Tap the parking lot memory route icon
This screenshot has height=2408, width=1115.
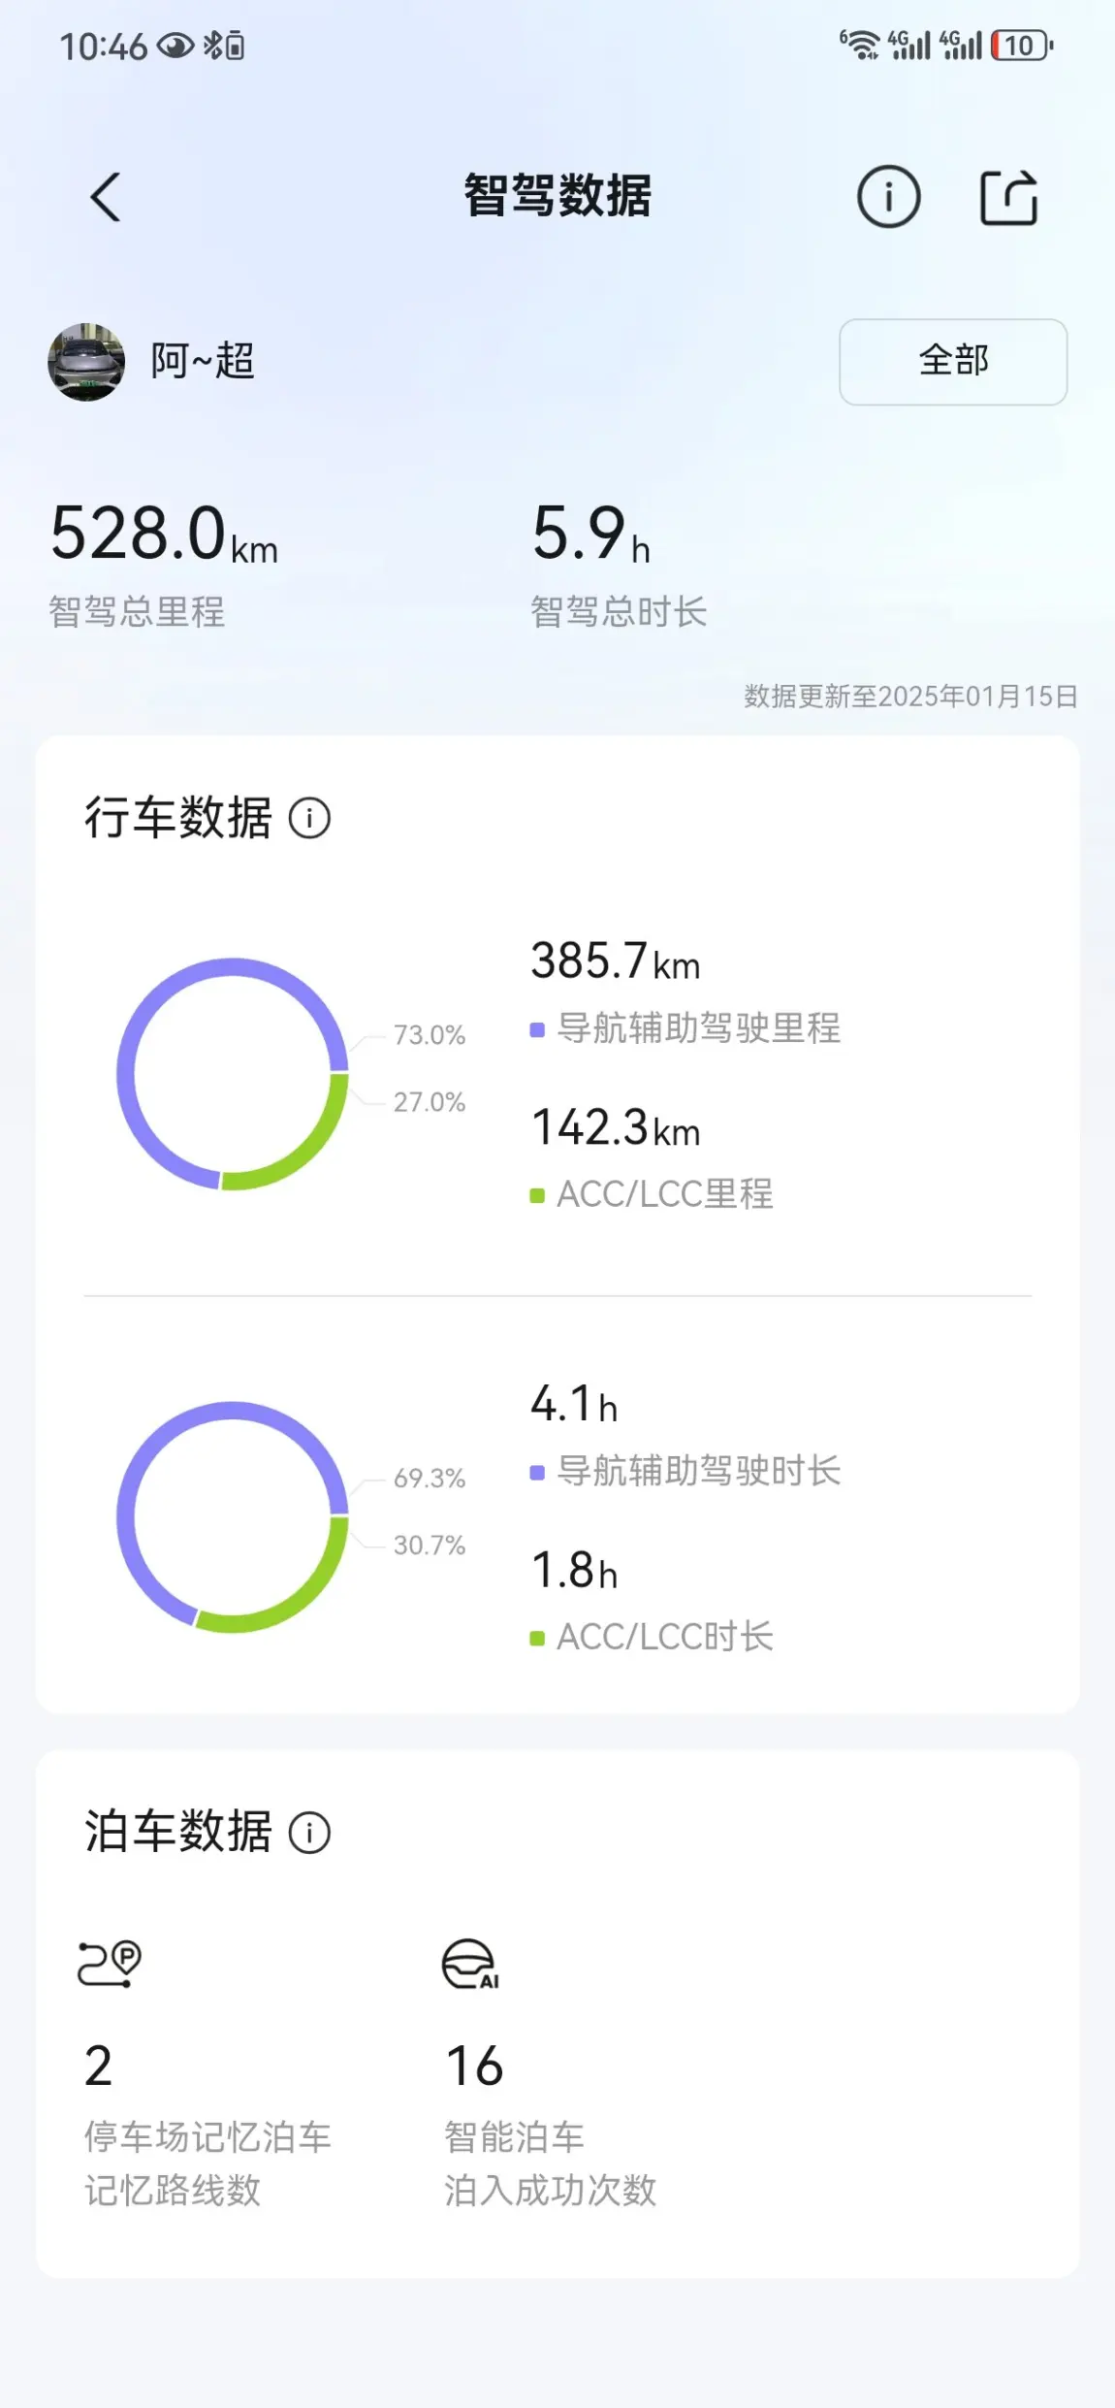point(110,1964)
